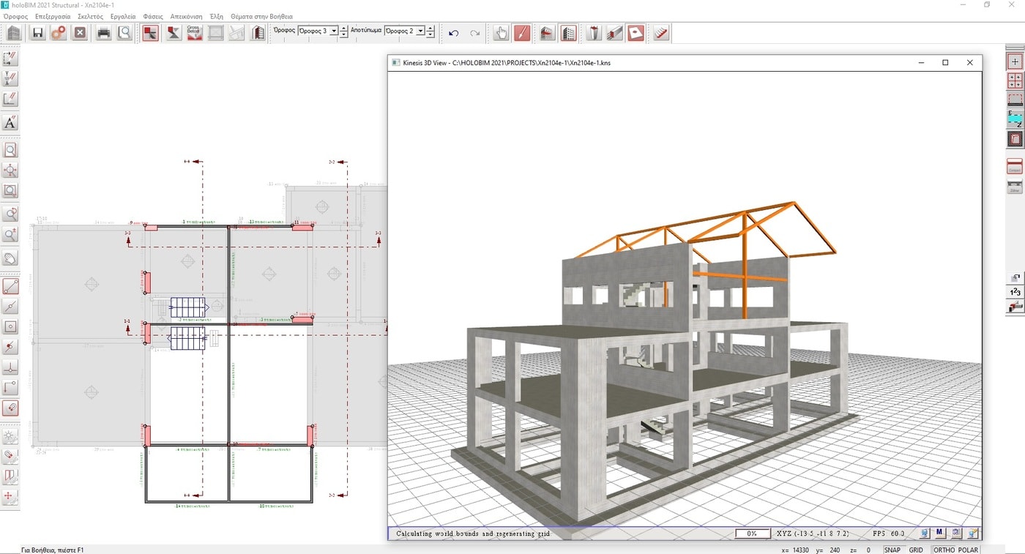Click the 0% progress field in 3D view
Viewport: 1025px width, 554px height.
pyautogui.click(x=752, y=534)
